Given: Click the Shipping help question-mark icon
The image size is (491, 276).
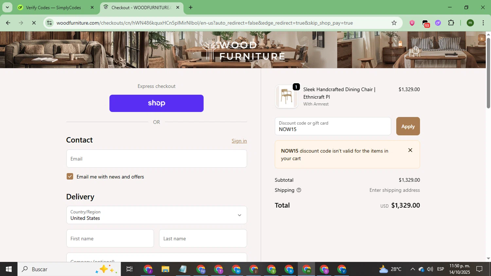Looking at the screenshot, I should (299, 190).
